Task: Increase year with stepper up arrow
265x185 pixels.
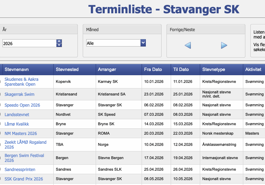Action: (59, 41)
